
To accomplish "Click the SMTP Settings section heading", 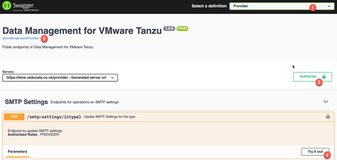I will point(26,102).
